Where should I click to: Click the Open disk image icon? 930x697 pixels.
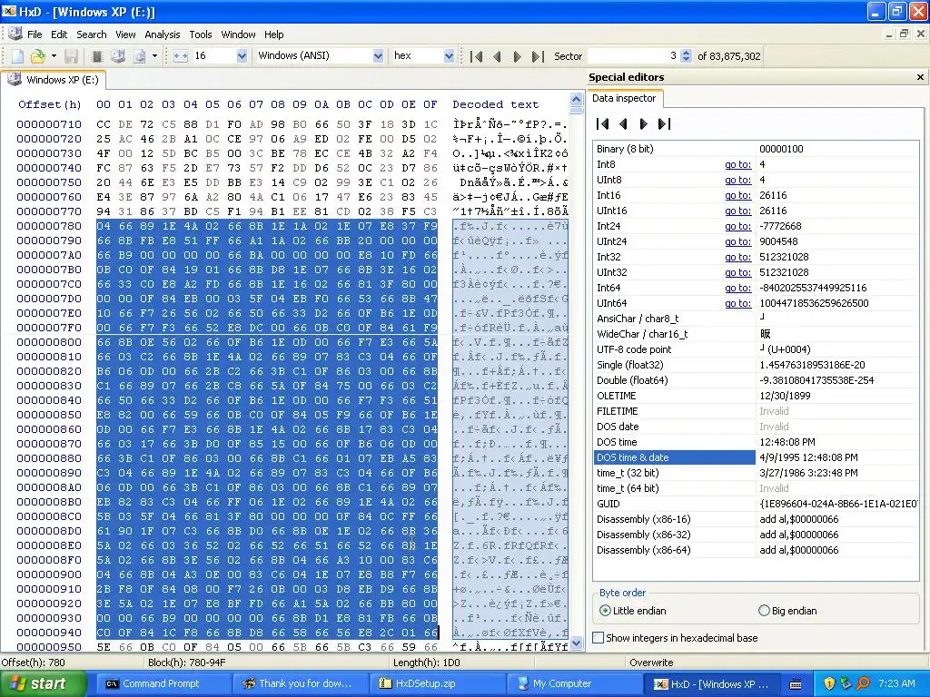[139, 56]
